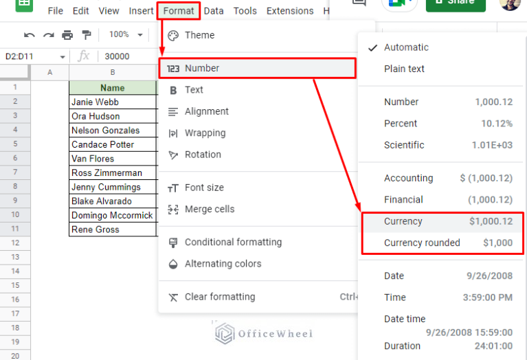Click the Wrapping icon
Screen dimensions: 527x360
pos(173,134)
